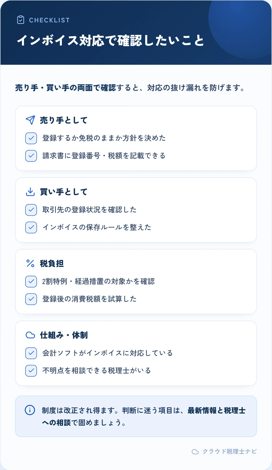Uncheck 登録するか免税のままか方針を決めた

click(31, 138)
